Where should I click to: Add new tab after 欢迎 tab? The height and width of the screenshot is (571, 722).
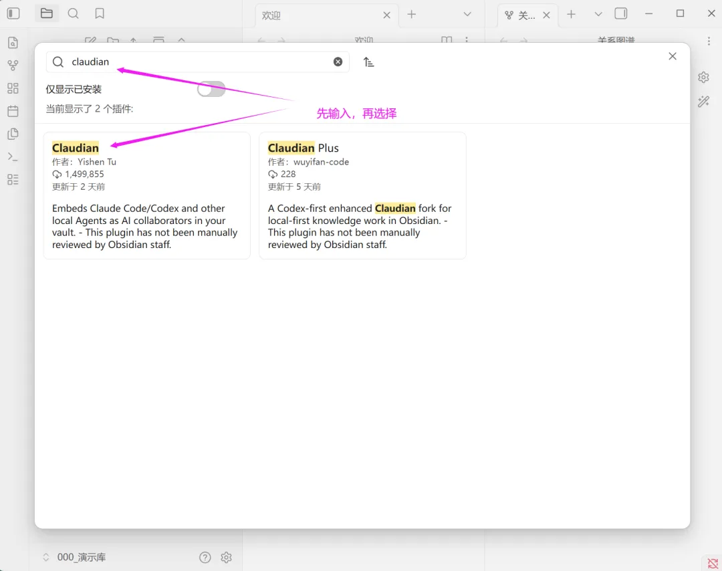tap(412, 14)
